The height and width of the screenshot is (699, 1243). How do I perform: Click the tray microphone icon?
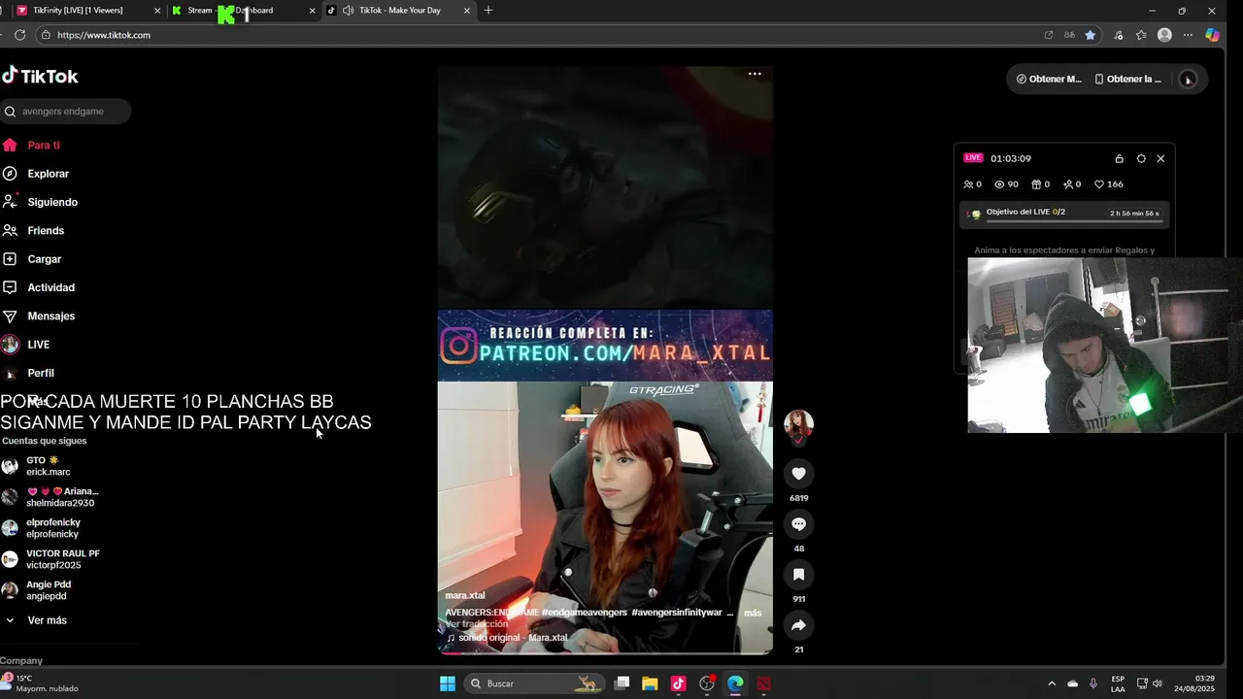pos(1093,683)
